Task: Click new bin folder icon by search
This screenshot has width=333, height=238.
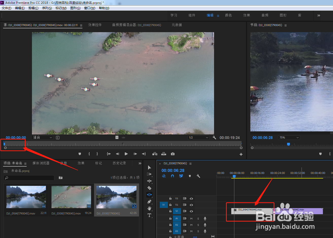Action: pyautogui.click(x=61, y=178)
